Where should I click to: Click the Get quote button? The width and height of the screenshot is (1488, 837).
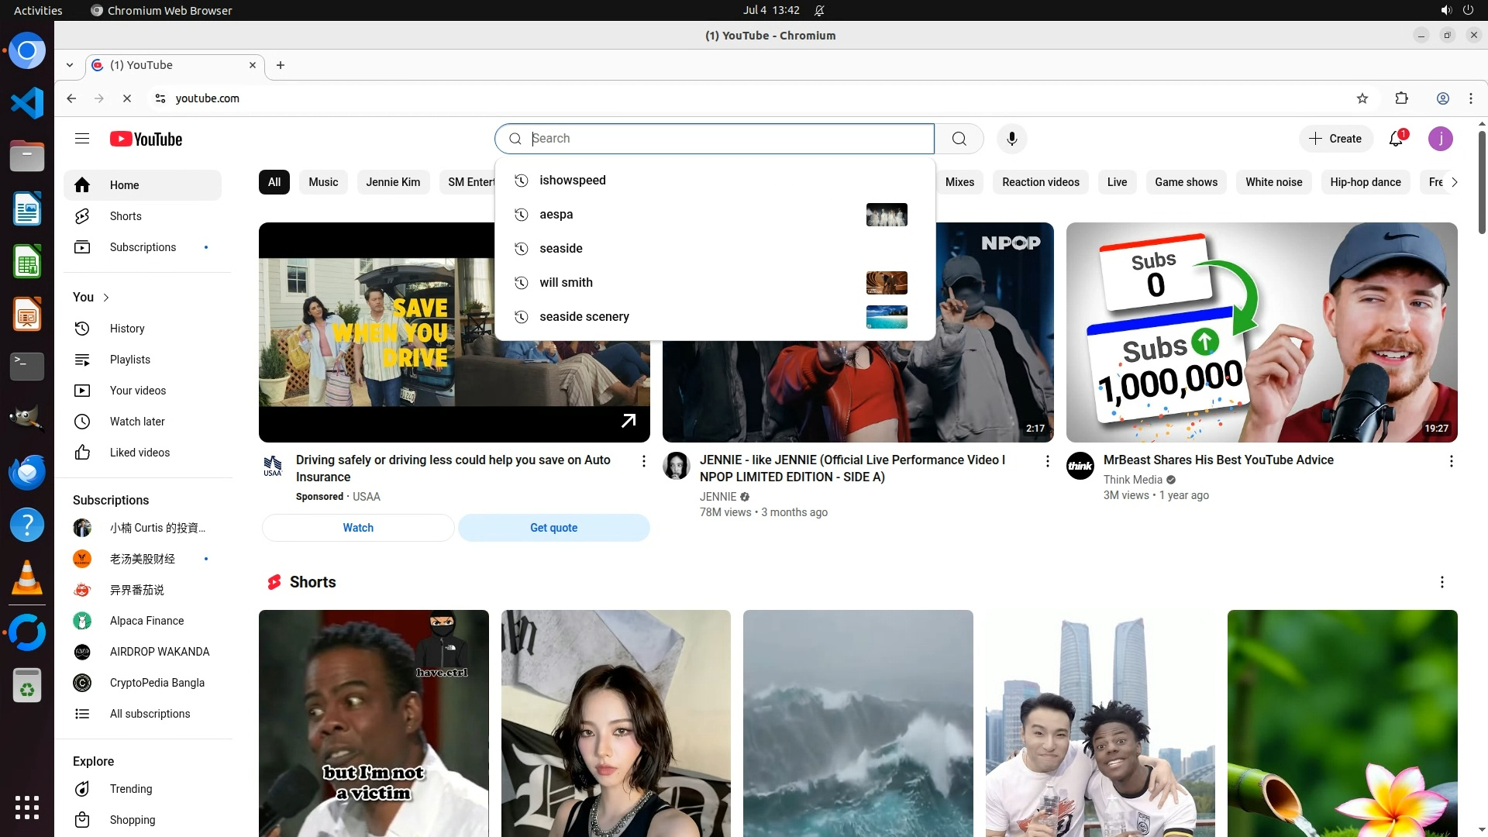tap(553, 528)
